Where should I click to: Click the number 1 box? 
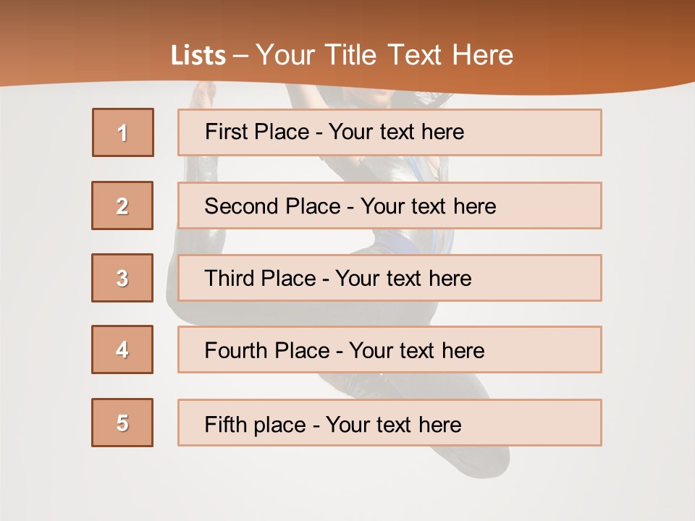123,132
